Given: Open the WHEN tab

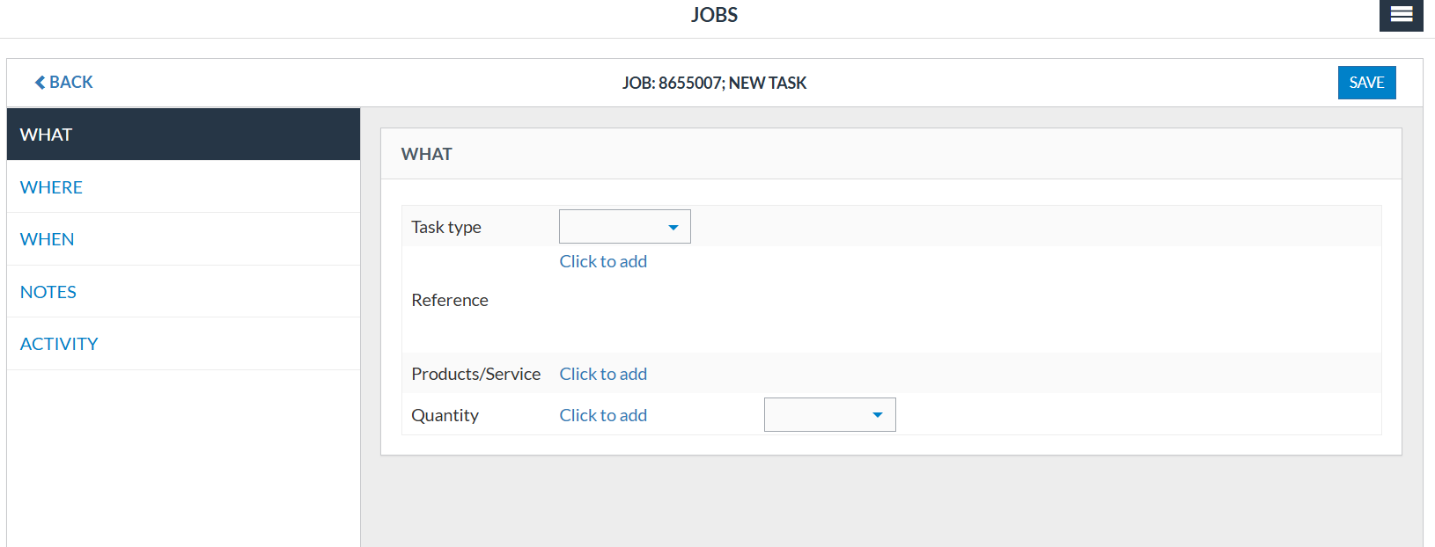Looking at the screenshot, I should tap(47, 239).
